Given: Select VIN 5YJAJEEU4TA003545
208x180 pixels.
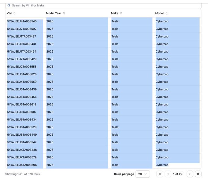Looking at the screenshot, I should [22, 21].
